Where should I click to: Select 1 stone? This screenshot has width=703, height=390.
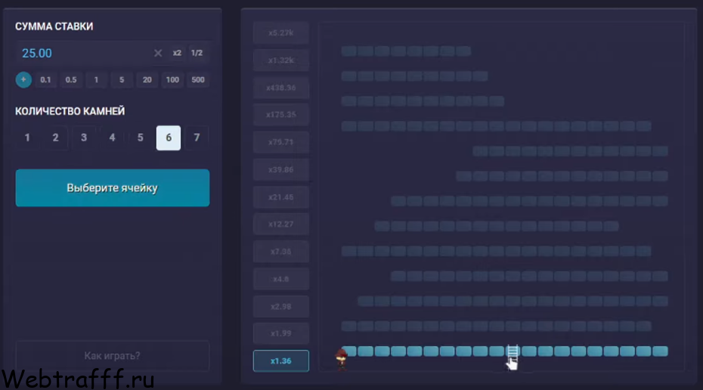(27, 138)
